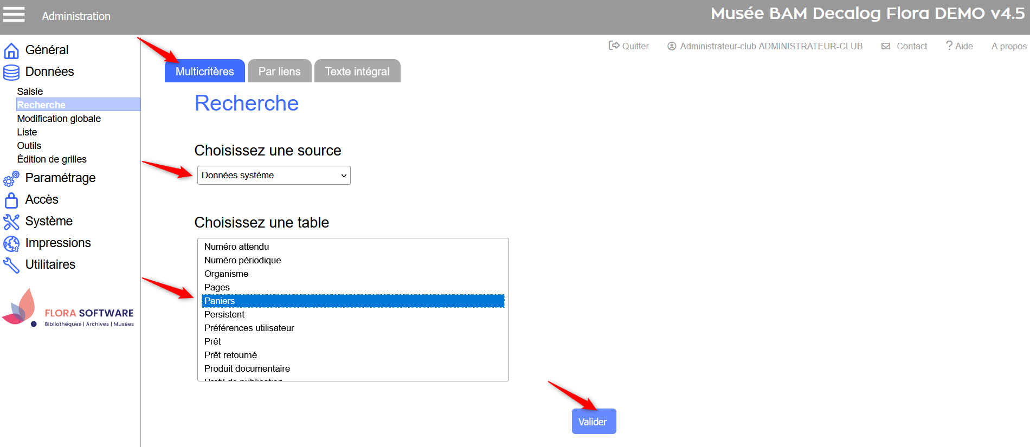Click the Données database icon
The width and height of the screenshot is (1030, 447).
coord(11,72)
